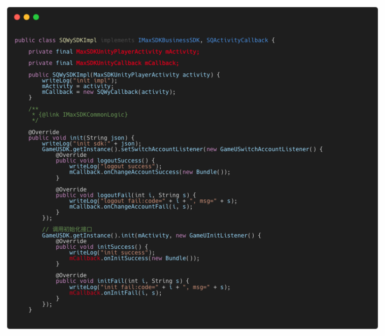Click the red MaxSDKUnityCallback type
This screenshot has height=336, width=385.
click(x=109, y=63)
